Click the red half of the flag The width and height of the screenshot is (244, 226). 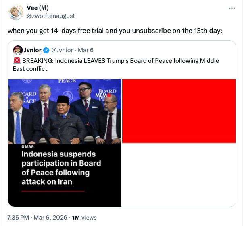tap(179, 111)
